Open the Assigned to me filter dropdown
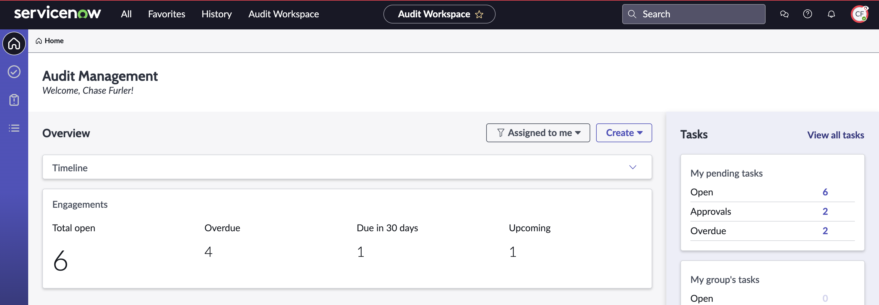The image size is (879, 305). tap(538, 133)
